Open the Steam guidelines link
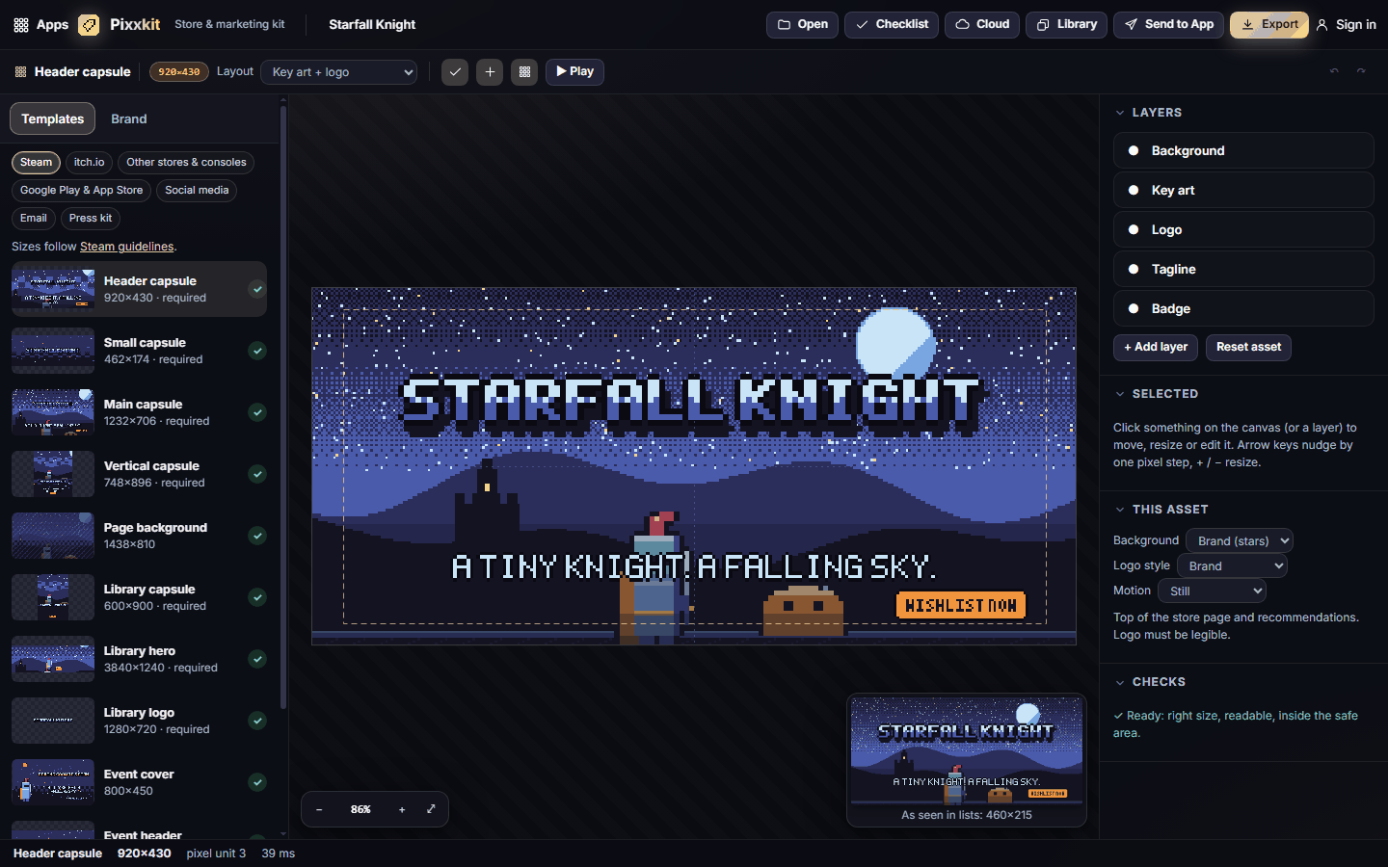Viewport: 1388px width, 867px height. point(126,247)
